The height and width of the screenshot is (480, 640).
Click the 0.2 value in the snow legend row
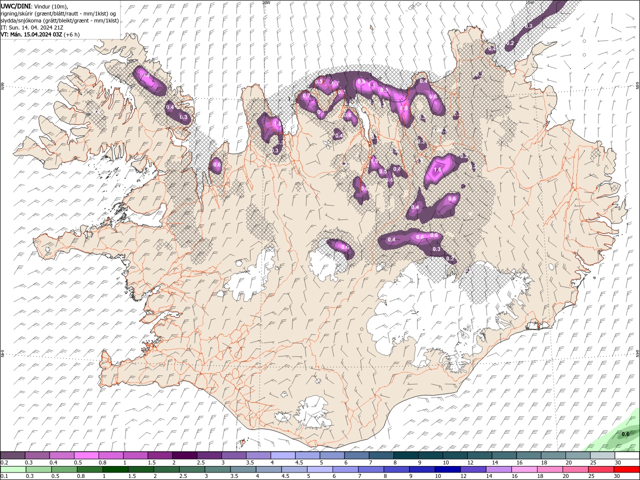4,462
